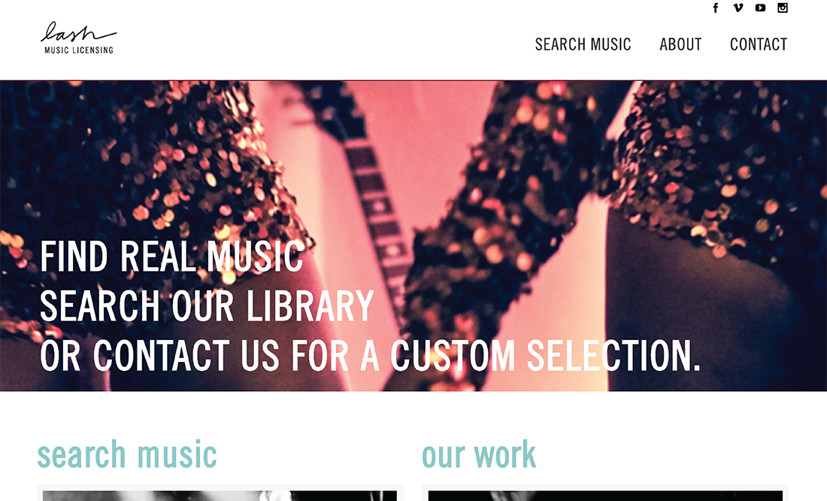827x501 pixels.
Task: Open the Vimeo social icon
Action: [738, 8]
